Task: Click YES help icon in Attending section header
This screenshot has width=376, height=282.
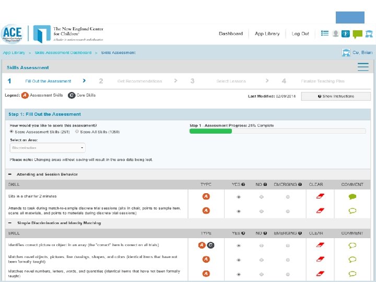Action: coord(243,184)
